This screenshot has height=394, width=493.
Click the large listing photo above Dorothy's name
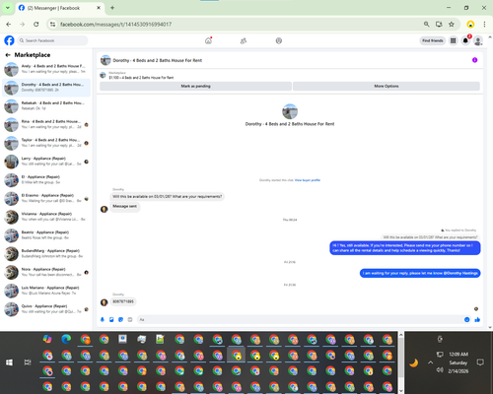pos(290,111)
